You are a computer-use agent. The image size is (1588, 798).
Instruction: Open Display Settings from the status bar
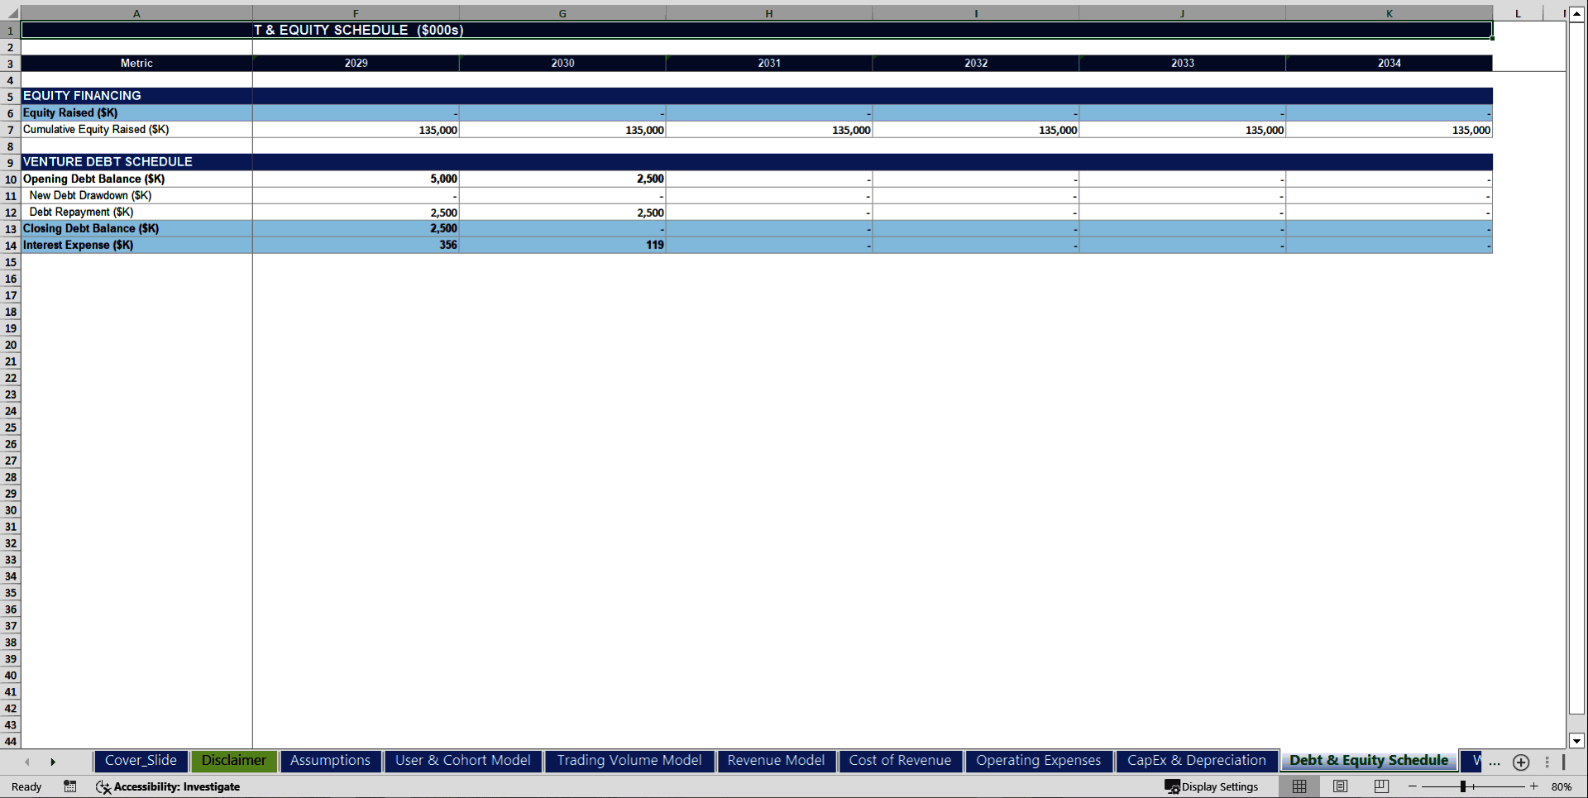coord(1212,786)
